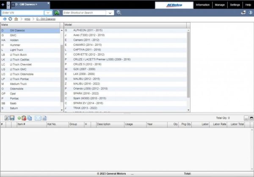Click the magnifier search icon
254x177 pixels.
[x=119, y=12]
